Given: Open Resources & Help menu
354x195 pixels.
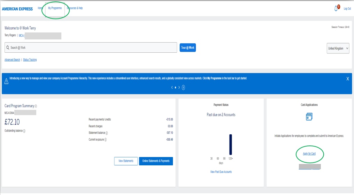Looking at the screenshot, I should point(75,8).
